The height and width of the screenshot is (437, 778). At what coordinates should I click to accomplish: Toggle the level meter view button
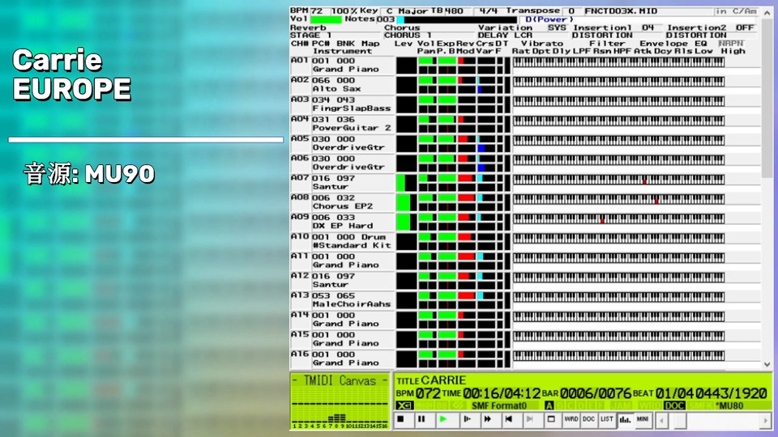[625, 420]
